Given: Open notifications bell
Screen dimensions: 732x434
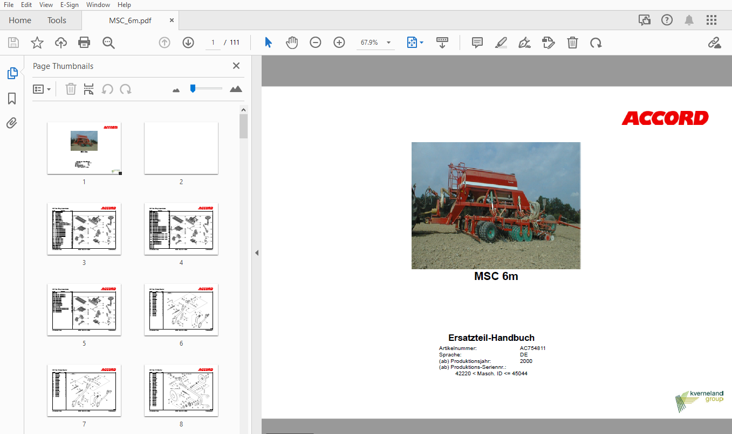Looking at the screenshot, I should [689, 20].
